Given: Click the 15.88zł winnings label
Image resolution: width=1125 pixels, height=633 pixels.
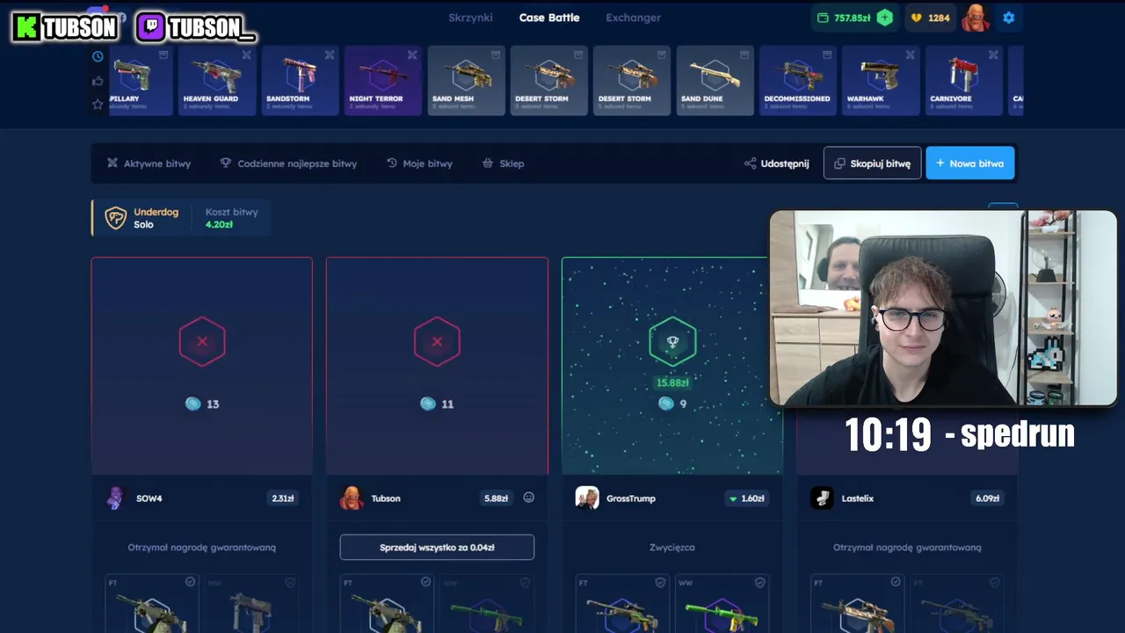Looking at the screenshot, I should [672, 382].
